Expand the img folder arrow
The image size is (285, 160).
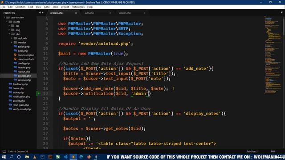pos(9,30)
